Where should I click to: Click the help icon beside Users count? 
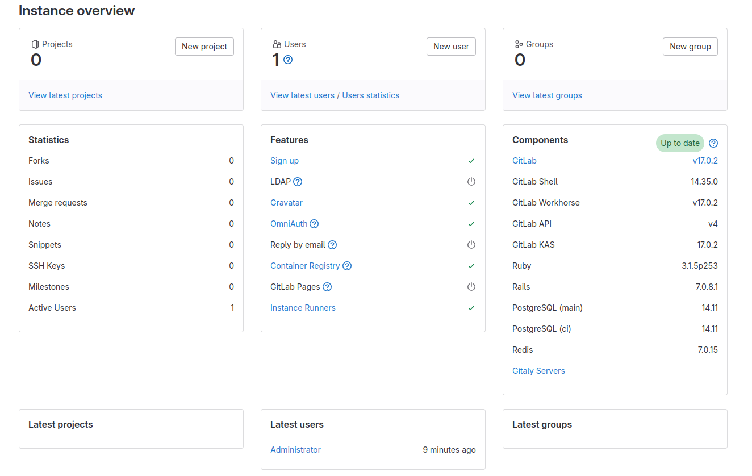coord(288,60)
